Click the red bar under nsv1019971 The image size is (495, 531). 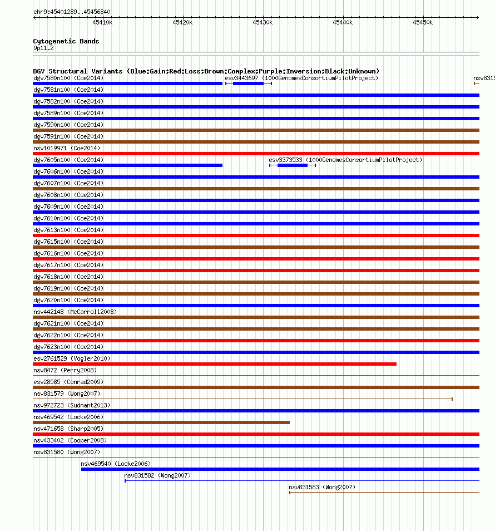pos(256,154)
